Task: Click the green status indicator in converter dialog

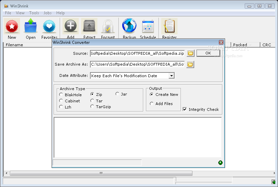Action: click(x=220, y=163)
